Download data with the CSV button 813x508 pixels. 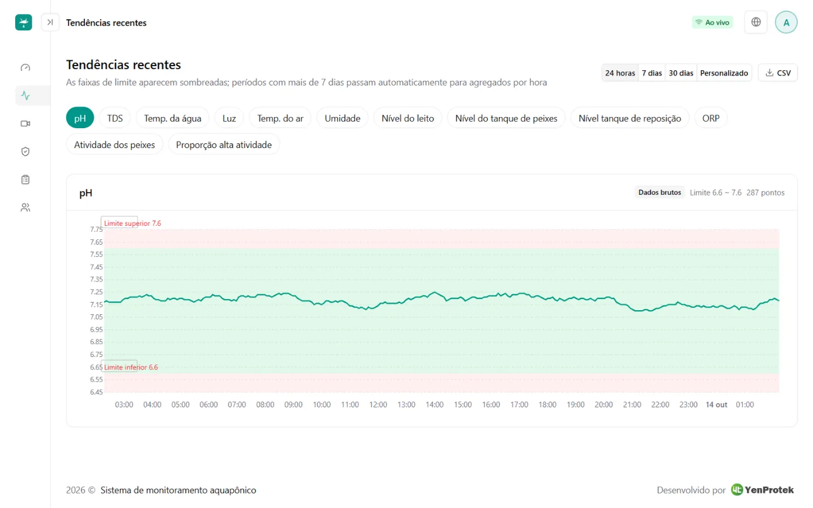click(x=778, y=73)
